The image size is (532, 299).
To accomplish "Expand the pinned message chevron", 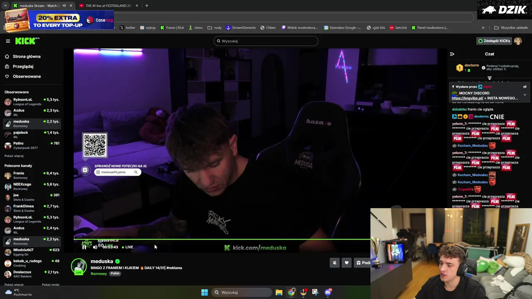I will 525,95.
